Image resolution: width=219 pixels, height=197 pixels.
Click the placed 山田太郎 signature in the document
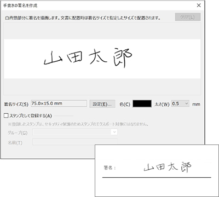click(x=168, y=167)
